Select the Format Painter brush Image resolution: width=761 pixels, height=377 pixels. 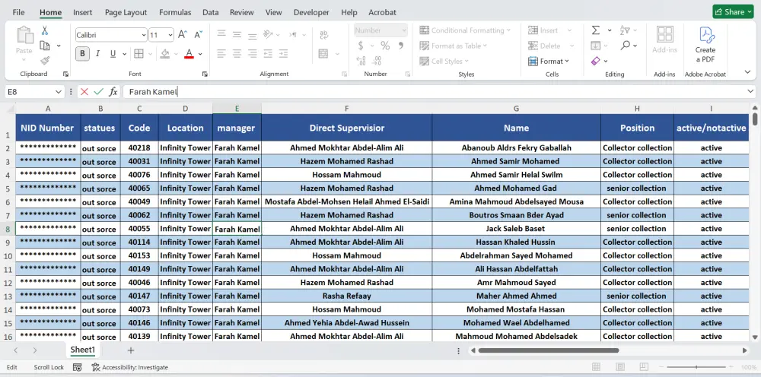(45, 61)
